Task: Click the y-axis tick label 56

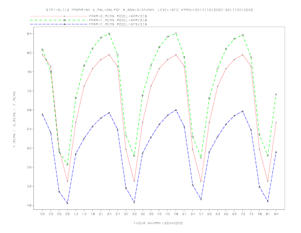Action: pos(29,167)
